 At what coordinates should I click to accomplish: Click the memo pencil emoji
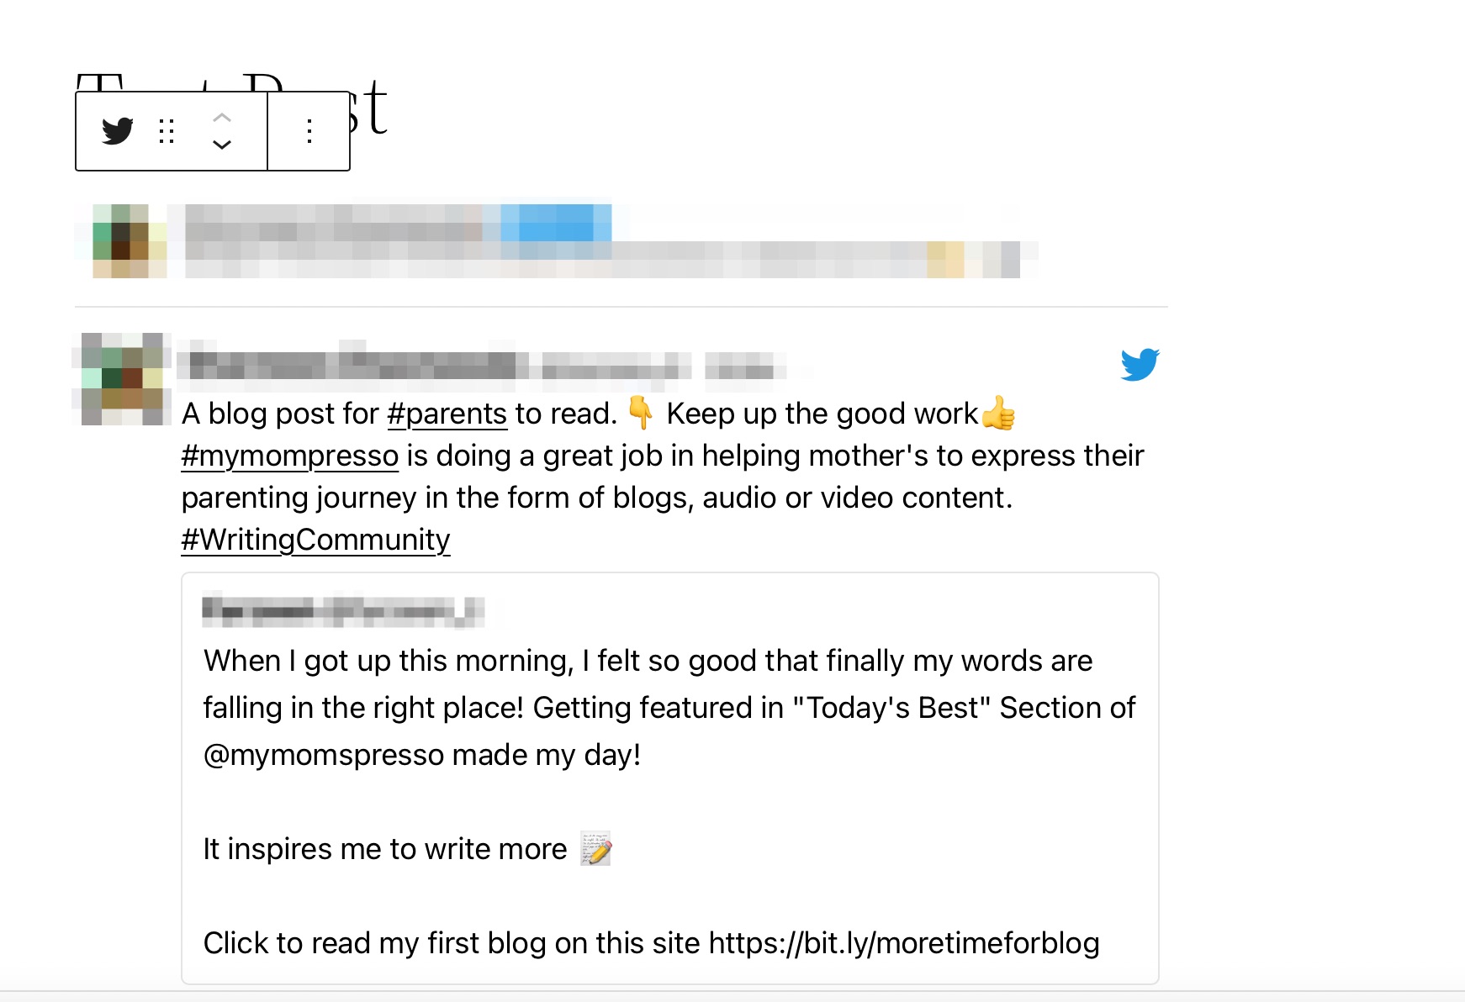tap(595, 849)
